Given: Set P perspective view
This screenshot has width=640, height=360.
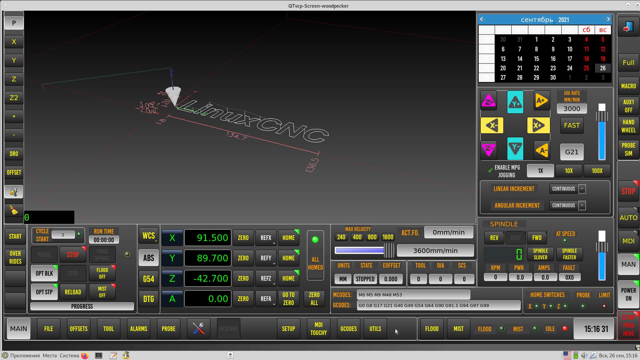Looking at the screenshot, I should click(14, 23).
